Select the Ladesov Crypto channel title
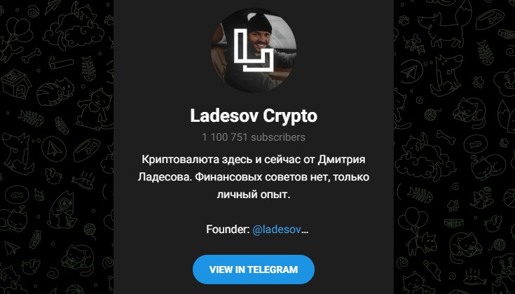This screenshot has height=294, width=515. (x=254, y=115)
